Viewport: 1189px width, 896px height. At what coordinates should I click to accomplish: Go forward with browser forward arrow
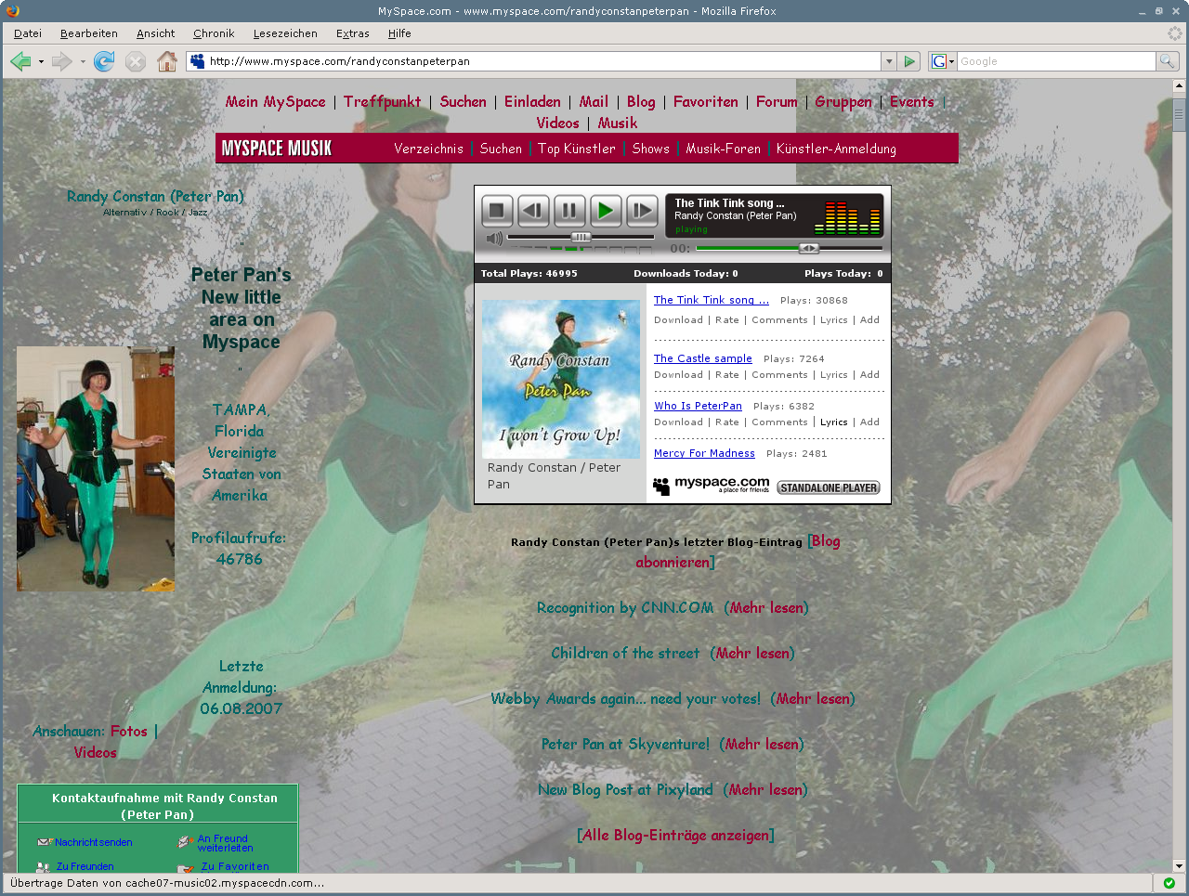[x=62, y=61]
